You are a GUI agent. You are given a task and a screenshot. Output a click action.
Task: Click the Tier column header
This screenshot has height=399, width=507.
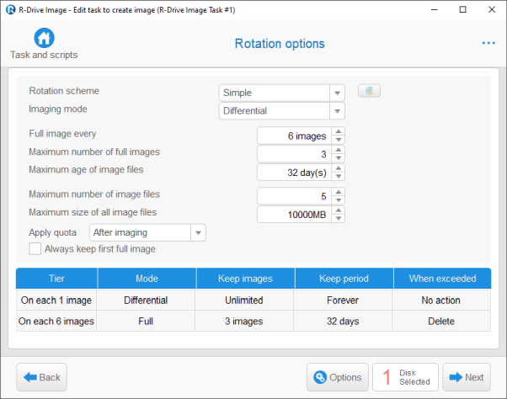click(56, 279)
